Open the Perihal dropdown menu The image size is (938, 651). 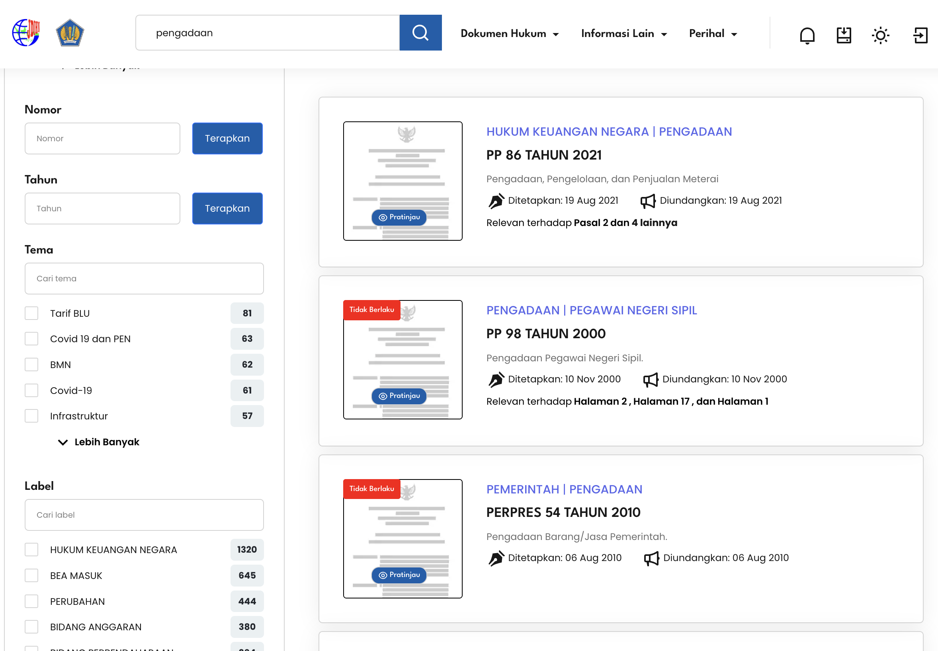tap(713, 33)
